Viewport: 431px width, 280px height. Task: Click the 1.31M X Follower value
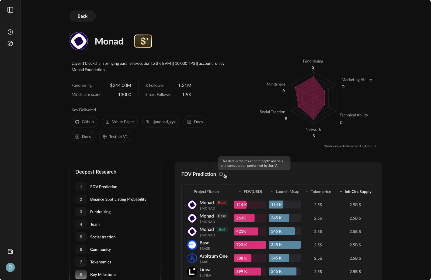click(185, 85)
